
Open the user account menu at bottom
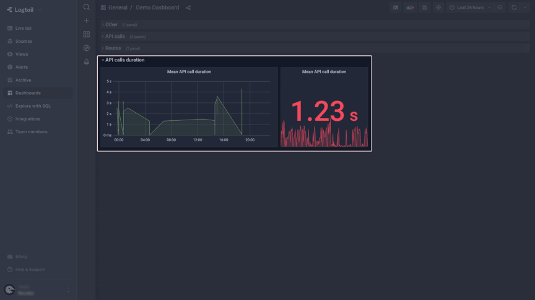[x=38, y=289]
